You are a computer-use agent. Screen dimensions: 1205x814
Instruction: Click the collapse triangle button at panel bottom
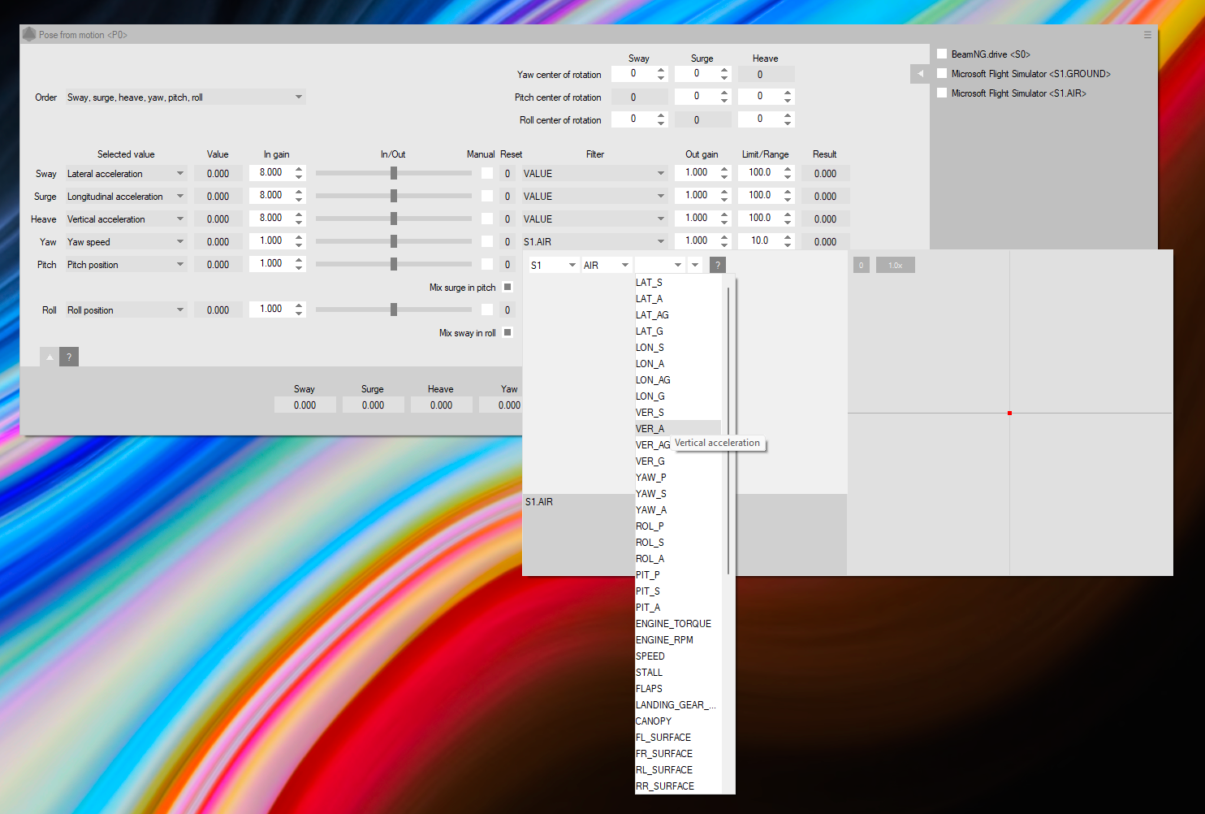click(50, 357)
